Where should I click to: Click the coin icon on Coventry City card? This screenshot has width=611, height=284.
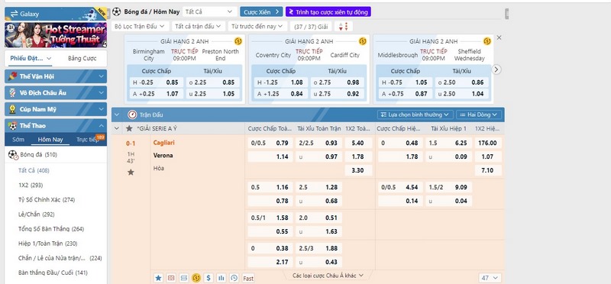362,41
